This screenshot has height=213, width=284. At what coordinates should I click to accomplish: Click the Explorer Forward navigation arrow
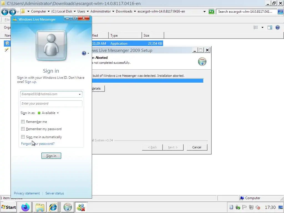(x=12, y=12)
